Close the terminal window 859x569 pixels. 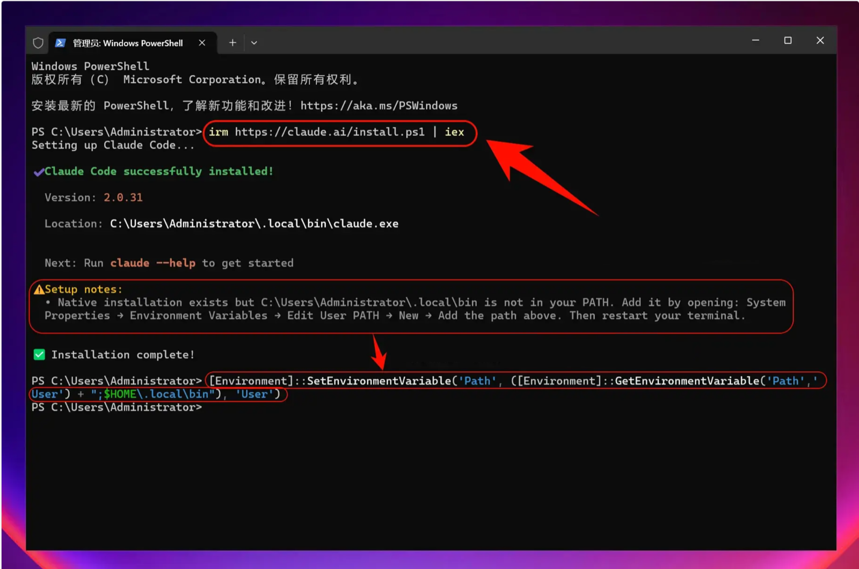tap(820, 40)
